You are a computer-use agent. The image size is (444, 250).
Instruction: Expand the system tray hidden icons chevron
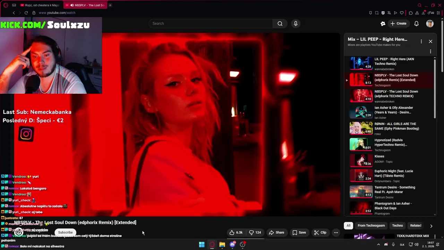coord(378,244)
